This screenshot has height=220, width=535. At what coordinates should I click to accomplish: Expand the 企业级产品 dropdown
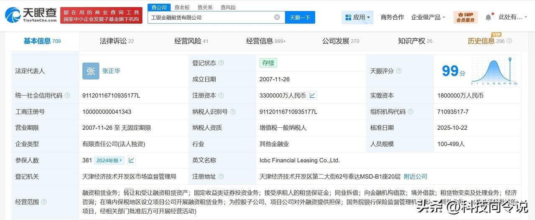tap(444, 18)
